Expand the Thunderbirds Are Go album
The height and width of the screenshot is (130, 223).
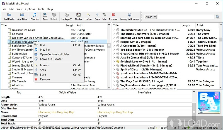click(x=114, y=30)
